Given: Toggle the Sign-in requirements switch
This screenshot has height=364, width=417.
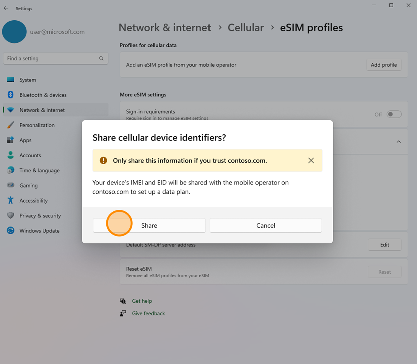Looking at the screenshot, I should 394,114.
